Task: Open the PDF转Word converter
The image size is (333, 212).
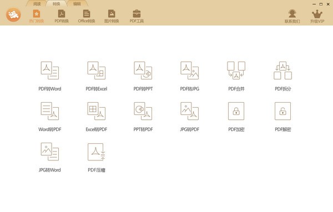Action: tap(50, 76)
